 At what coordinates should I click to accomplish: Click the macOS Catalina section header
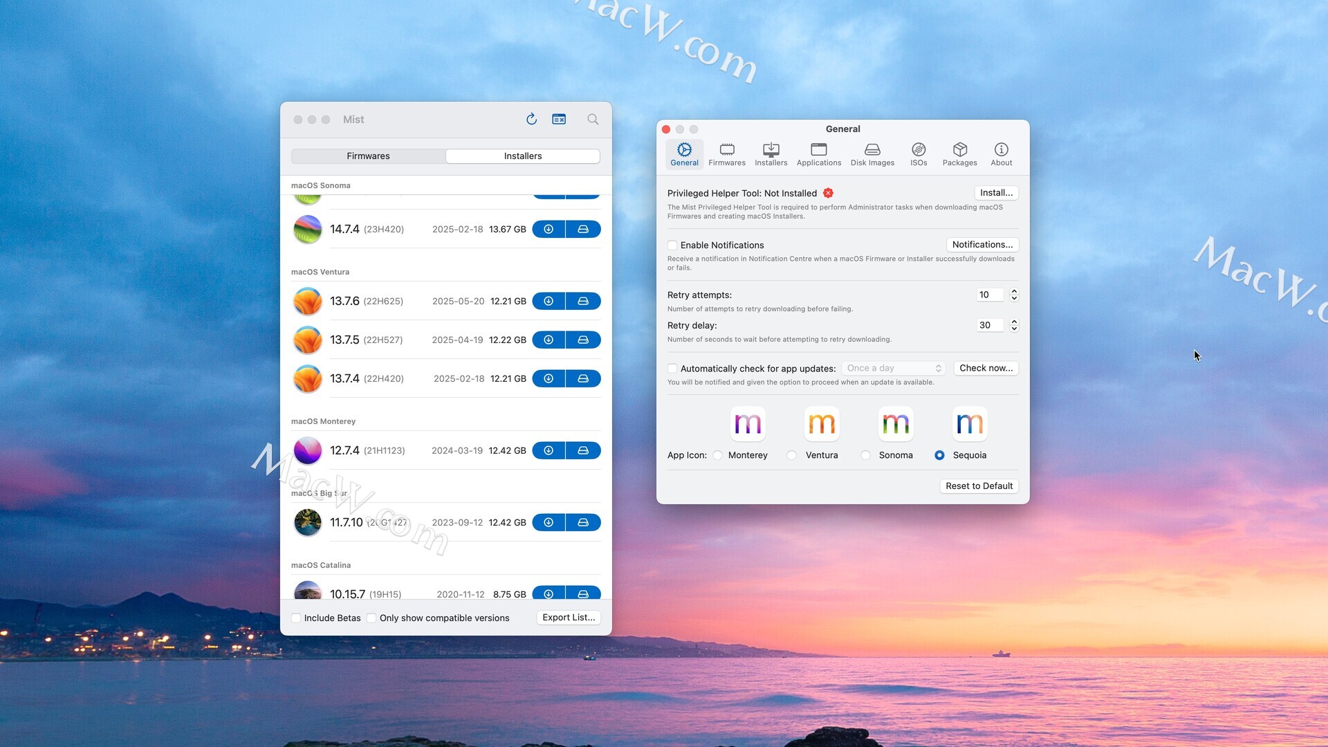(x=320, y=565)
